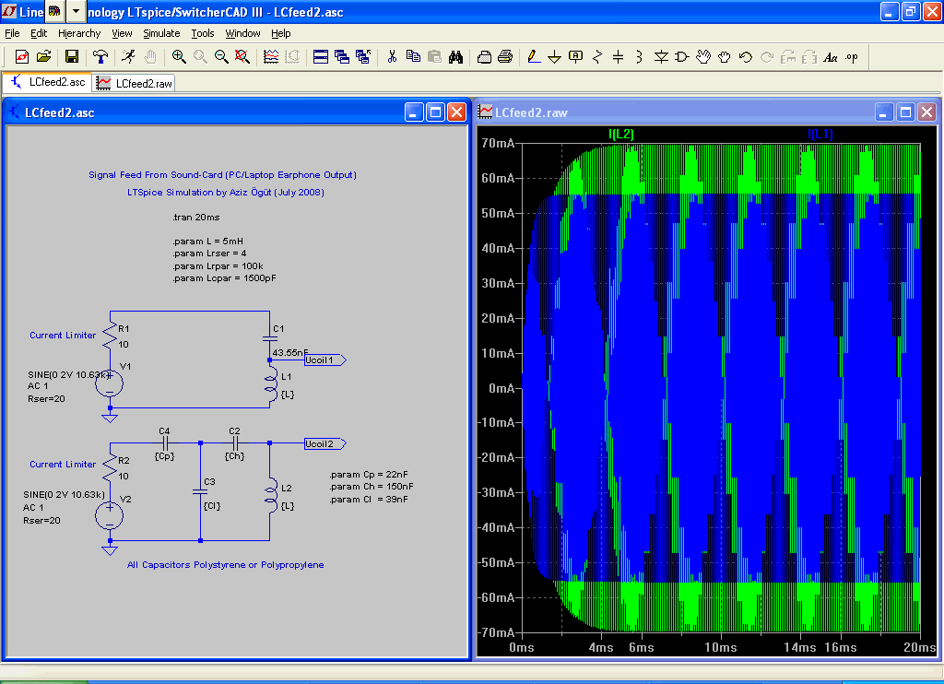Select the Copy duplicate tool
The width and height of the screenshot is (944, 684).
pos(413,56)
